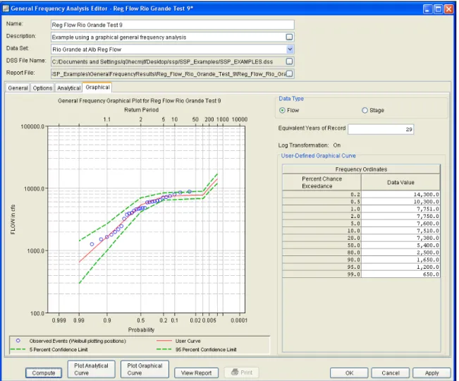Select the Graphical tab
459x381 pixels.
[x=97, y=87]
